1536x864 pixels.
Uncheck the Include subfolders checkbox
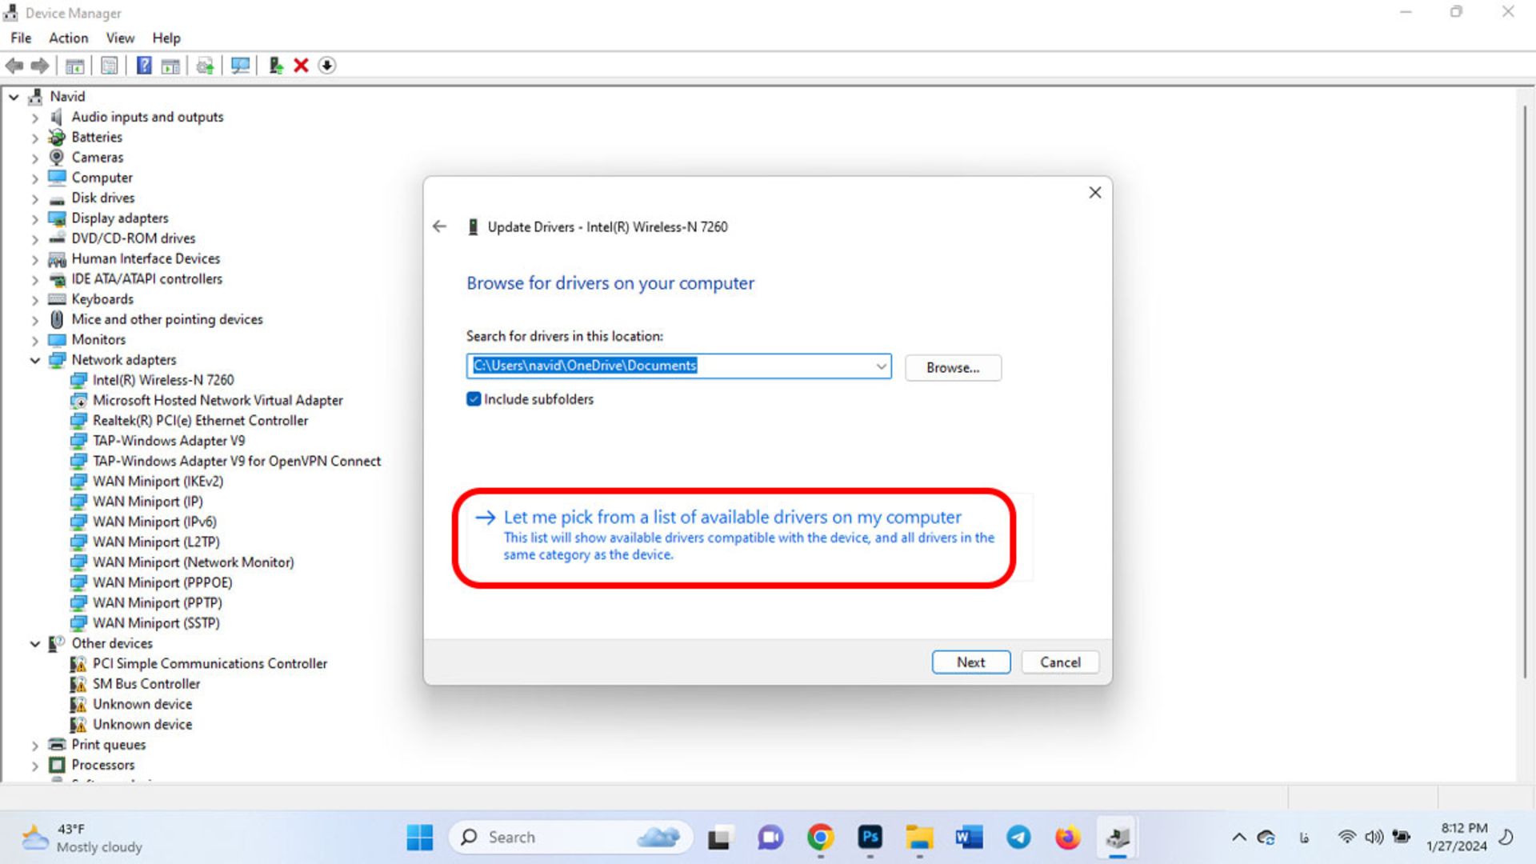(474, 399)
